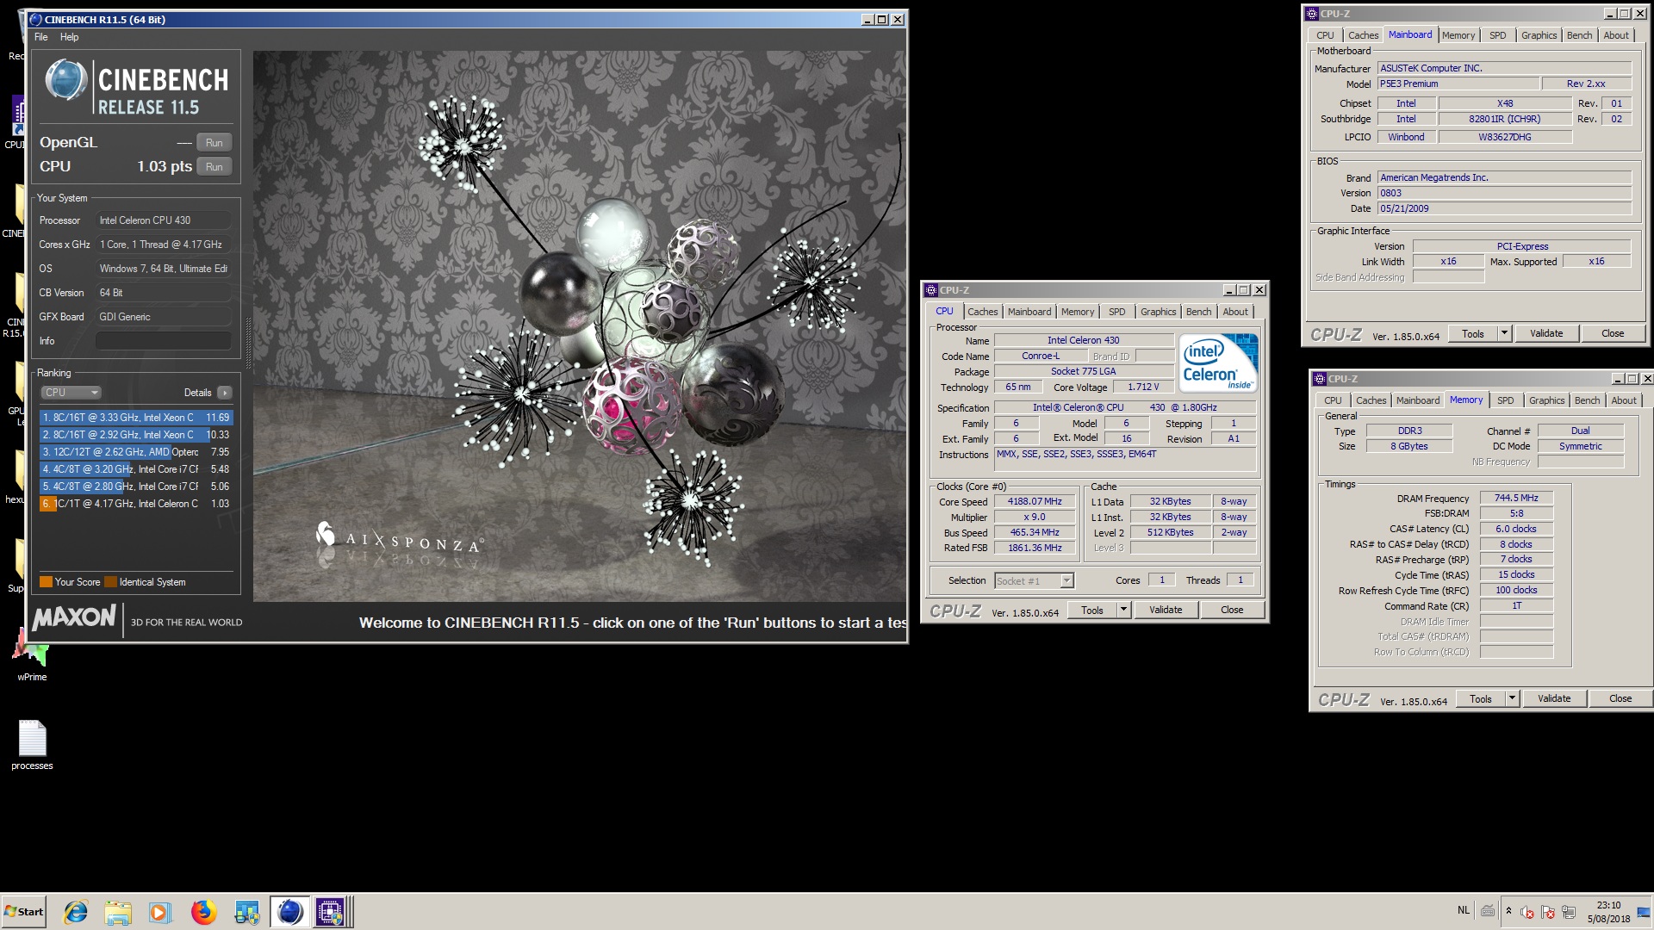This screenshot has width=1654, height=930.
Task: Open Windows Media Player taskbar icon
Action: coord(160,912)
